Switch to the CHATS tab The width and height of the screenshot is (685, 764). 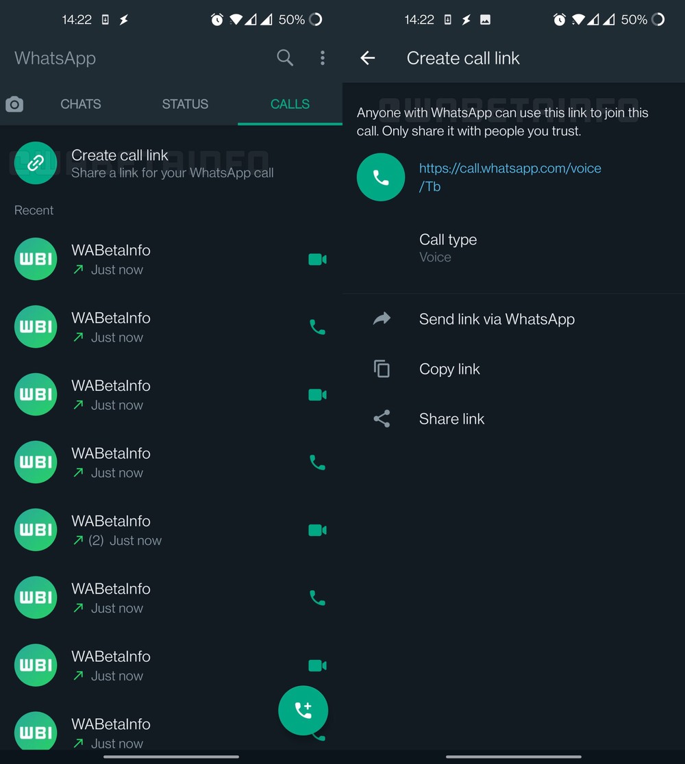click(81, 104)
